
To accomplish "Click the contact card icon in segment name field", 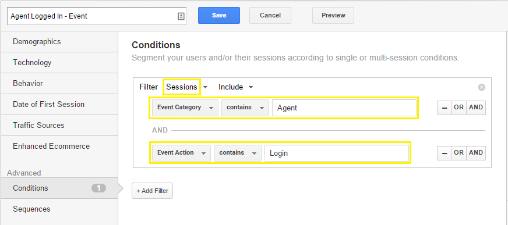I will 181,16.
